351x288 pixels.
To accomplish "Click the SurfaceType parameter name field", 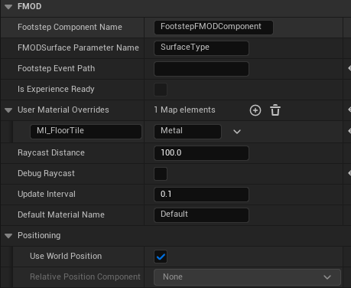I will (201, 48).
